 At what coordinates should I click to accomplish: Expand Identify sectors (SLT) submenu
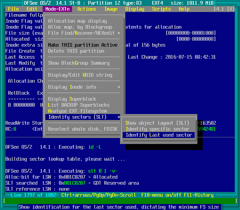tap(83, 117)
